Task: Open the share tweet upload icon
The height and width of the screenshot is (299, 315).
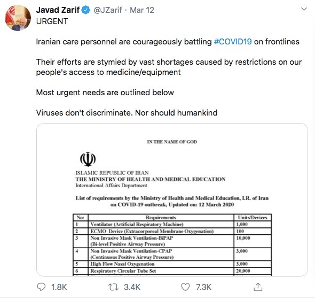Action: [258, 287]
